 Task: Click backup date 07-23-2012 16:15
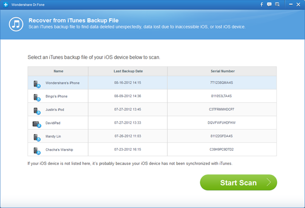[128, 150]
